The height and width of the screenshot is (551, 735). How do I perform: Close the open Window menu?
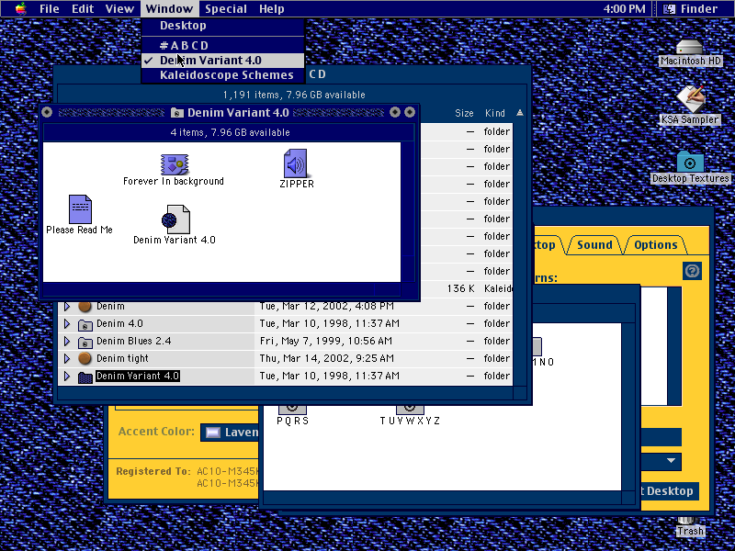[x=169, y=9]
